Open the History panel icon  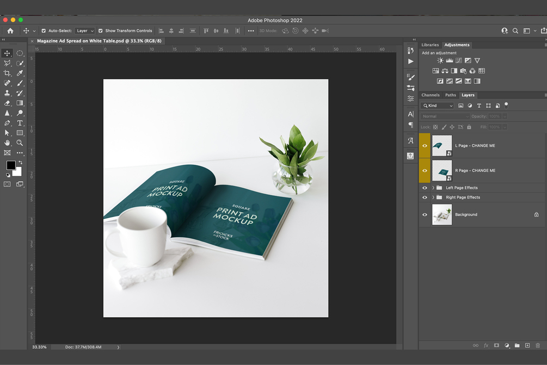pyautogui.click(x=410, y=51)
